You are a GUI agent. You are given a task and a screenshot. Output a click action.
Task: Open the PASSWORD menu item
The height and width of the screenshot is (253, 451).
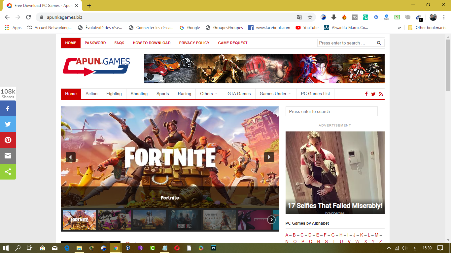(x=95, y=43)
